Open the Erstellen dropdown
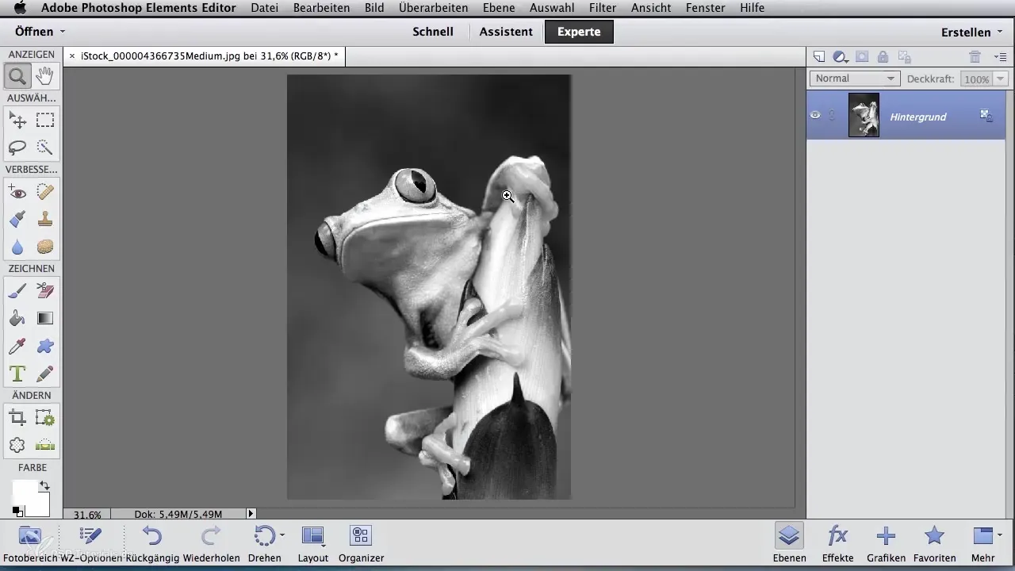 (971, 33)
